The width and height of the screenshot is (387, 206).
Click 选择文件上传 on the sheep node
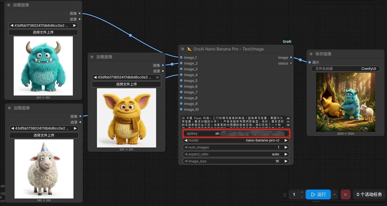click(x=44, y=135)
